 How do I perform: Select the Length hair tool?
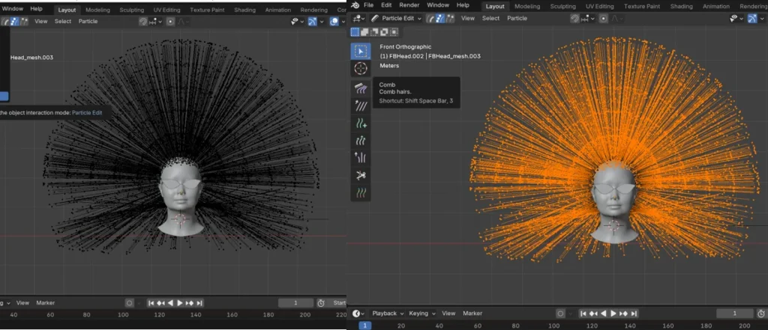361,140
